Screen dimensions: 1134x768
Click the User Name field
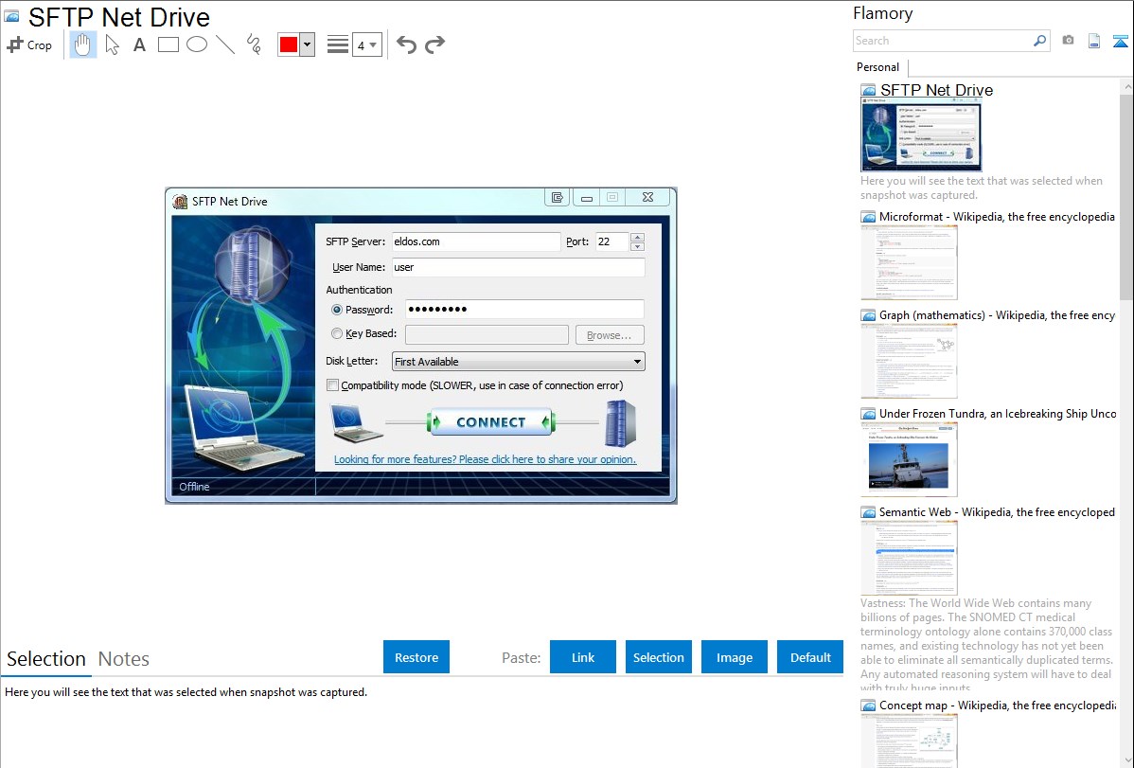pyautogui.click(x=518, y=267)
